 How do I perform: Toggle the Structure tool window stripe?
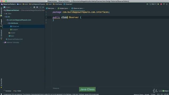coord(1,35)
